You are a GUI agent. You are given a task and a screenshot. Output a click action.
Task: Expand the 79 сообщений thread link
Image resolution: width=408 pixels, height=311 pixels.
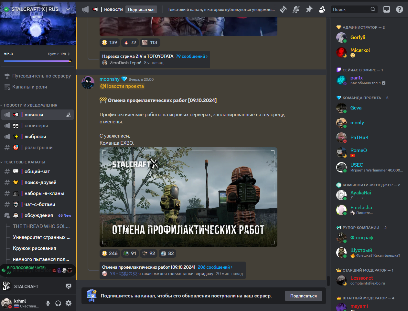pyautogui.click(x=192, y=56)
